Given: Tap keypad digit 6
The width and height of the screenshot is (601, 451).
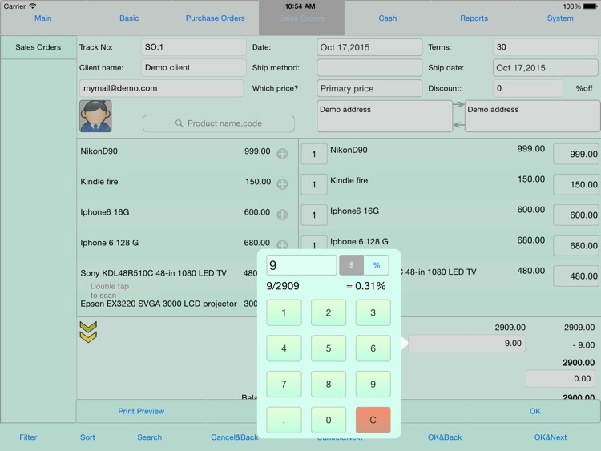Looking at the screenshot, I should point(373,348).
